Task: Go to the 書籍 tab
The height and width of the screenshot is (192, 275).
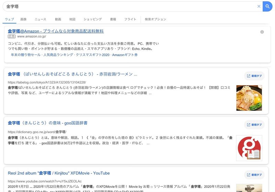Action: pos(113,19)
